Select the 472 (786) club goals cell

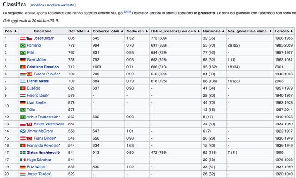click(x=176, y=153)
